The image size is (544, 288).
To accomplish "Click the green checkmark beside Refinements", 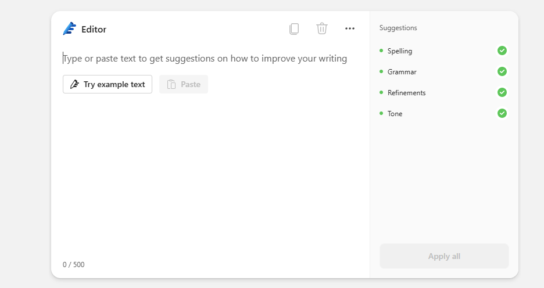I will (502, 92).
